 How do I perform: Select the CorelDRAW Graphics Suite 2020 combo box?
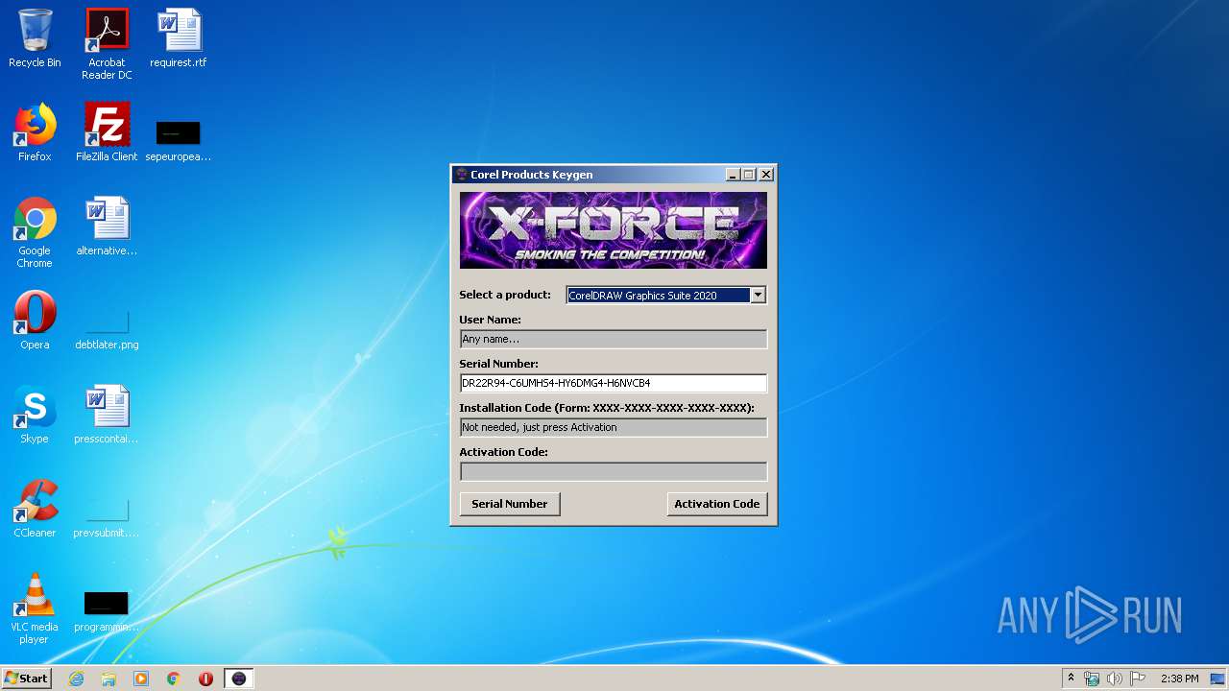point(666,296)
